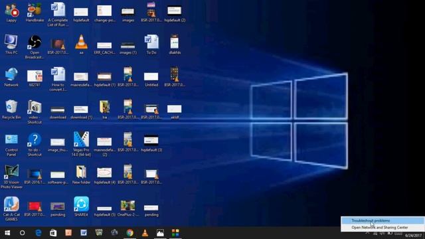Screen dimensions: 425x239
Task: Select the change-po... image file
Action: click(x=105, y=13)
